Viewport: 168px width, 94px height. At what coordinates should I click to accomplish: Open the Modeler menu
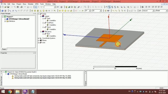point(30,4)
